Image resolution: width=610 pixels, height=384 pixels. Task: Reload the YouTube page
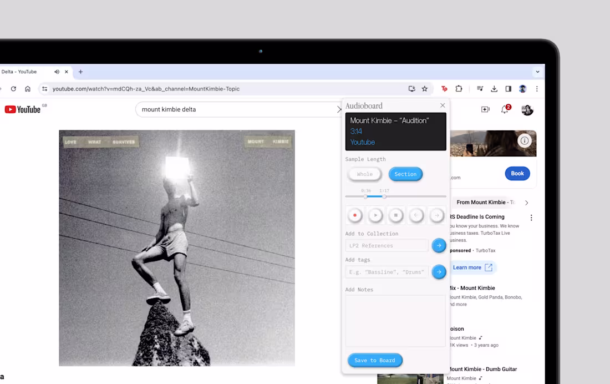tap(14, 89)
